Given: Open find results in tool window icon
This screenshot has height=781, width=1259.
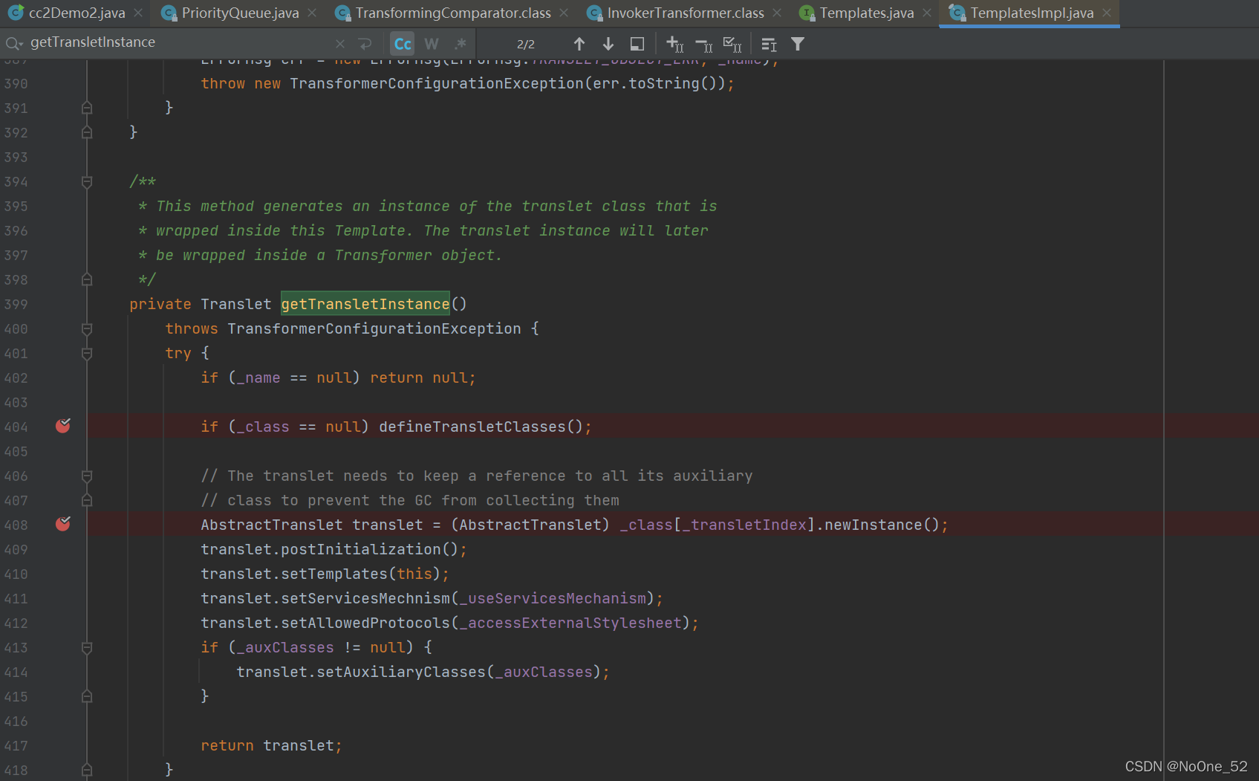Looking at the screenshot, I should click(769, 45).
